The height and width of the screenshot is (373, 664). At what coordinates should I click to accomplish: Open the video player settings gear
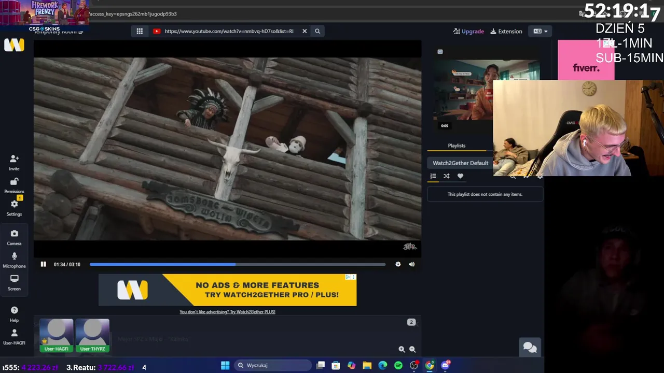398,264
